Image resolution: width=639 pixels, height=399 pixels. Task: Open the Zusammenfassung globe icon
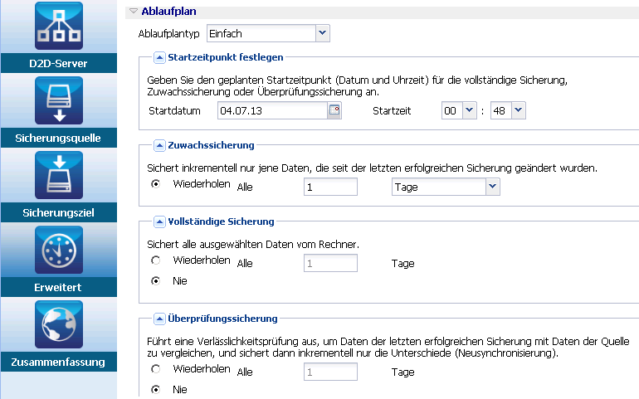[58, 324]
